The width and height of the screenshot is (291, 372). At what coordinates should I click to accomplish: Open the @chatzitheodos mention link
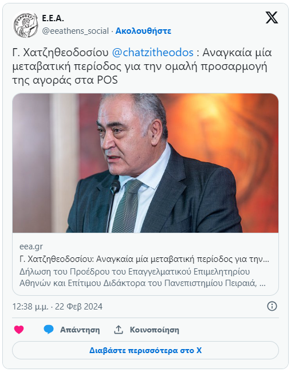[152, 52]
